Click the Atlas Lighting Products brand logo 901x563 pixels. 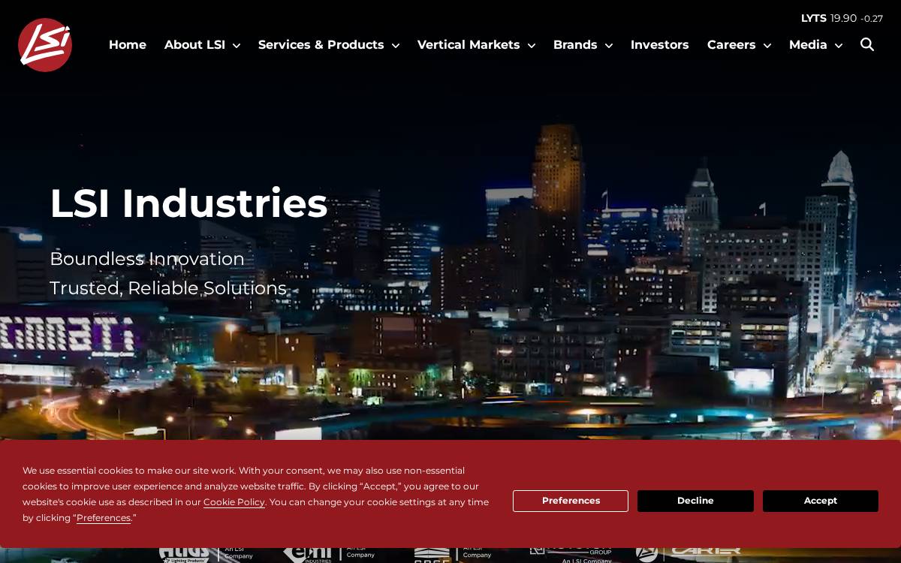click(x=206, y=554)
